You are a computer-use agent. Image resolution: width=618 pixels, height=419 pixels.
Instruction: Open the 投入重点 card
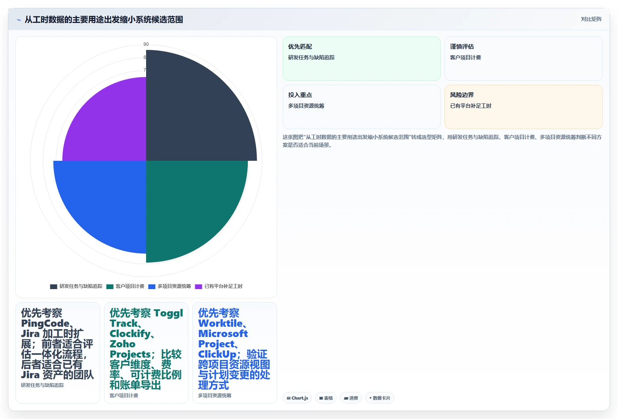361,107
